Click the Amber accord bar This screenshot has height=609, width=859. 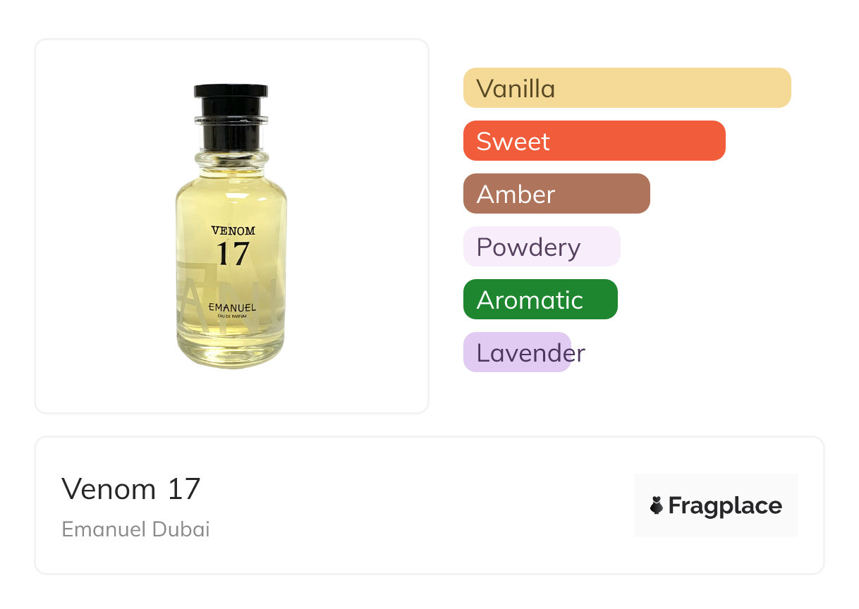coord(556,194)
